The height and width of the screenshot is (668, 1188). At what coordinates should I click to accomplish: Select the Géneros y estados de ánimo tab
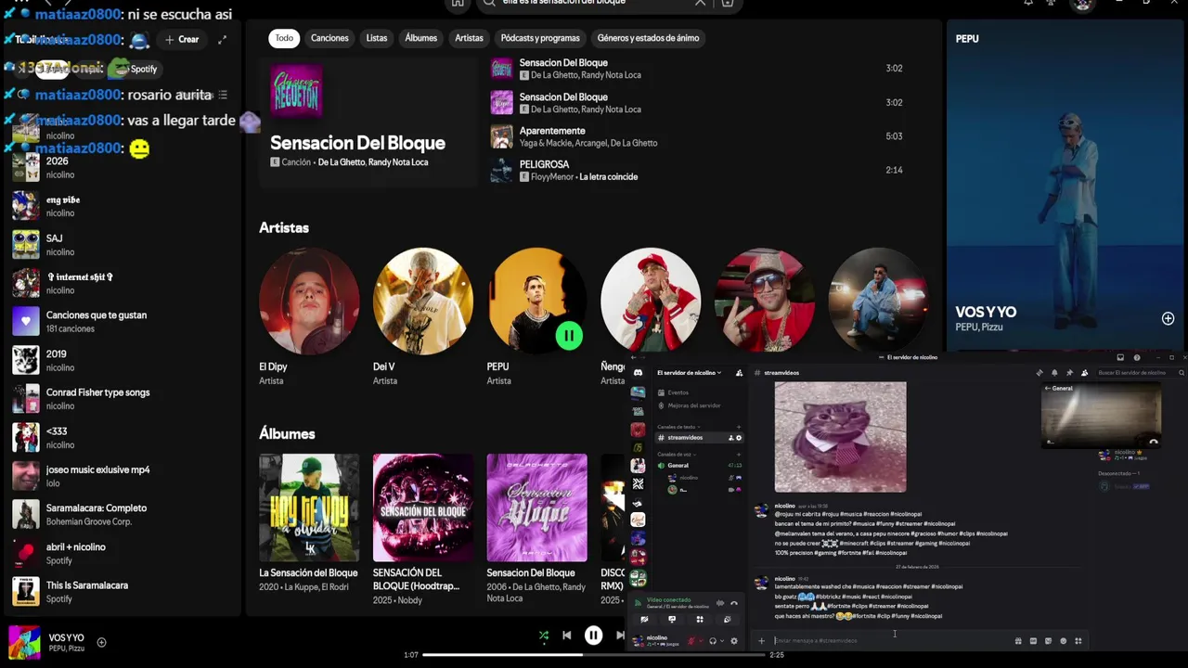(648, 38)
